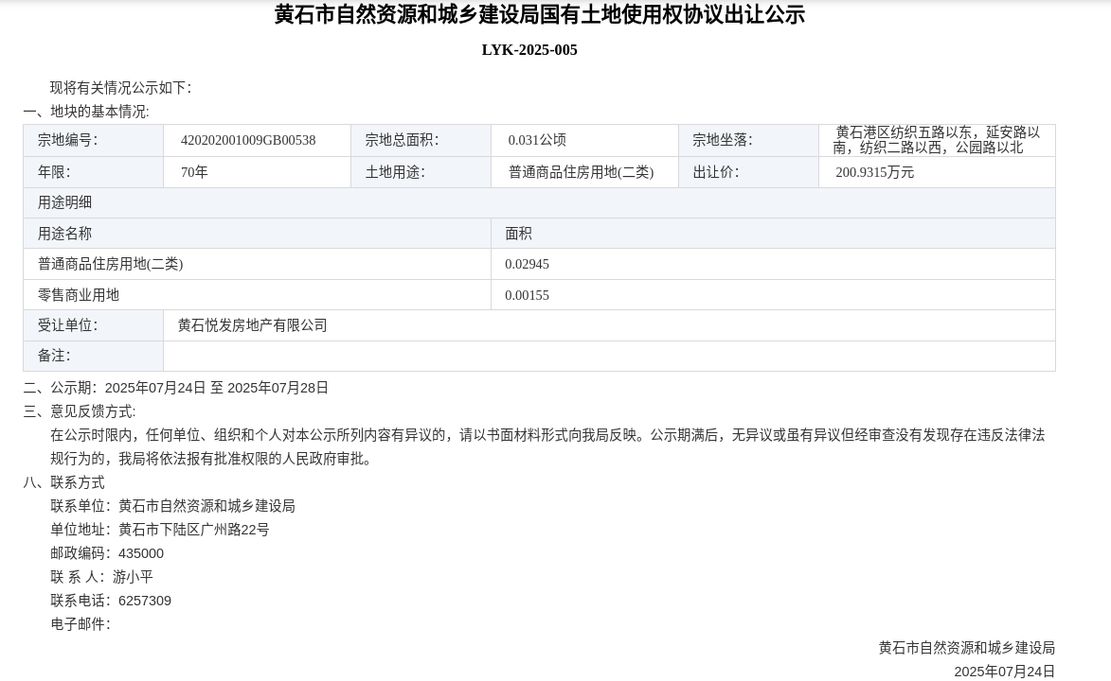
Task: Select the area value 0.00155
Action: tap(527, 295)
